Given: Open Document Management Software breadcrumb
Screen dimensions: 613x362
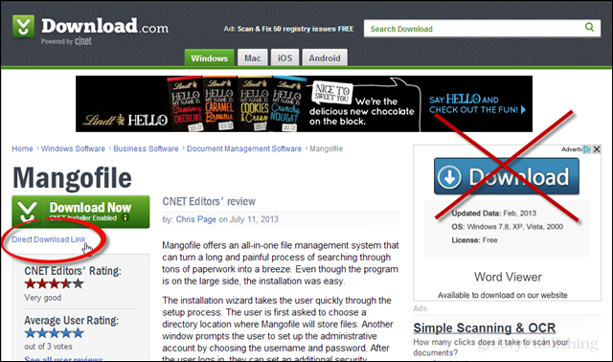Looking at the screenshot, I should pos(244,148).
